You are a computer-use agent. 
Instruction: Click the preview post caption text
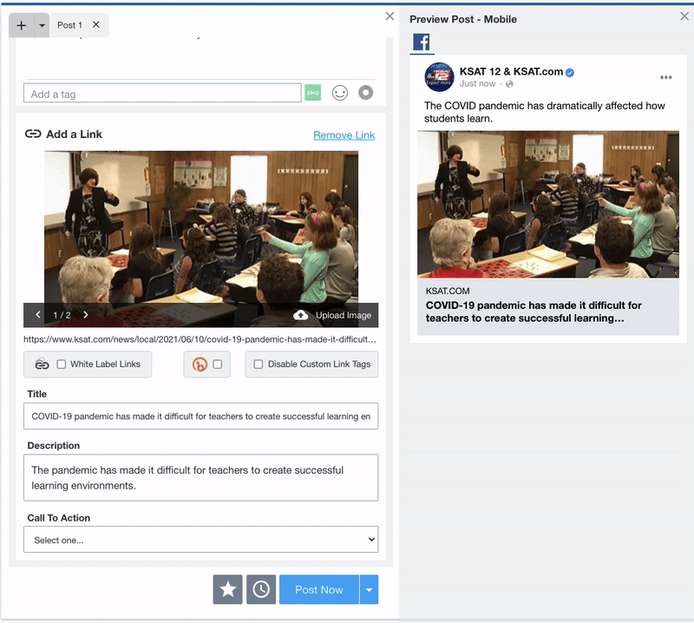[x=545, y=112]
